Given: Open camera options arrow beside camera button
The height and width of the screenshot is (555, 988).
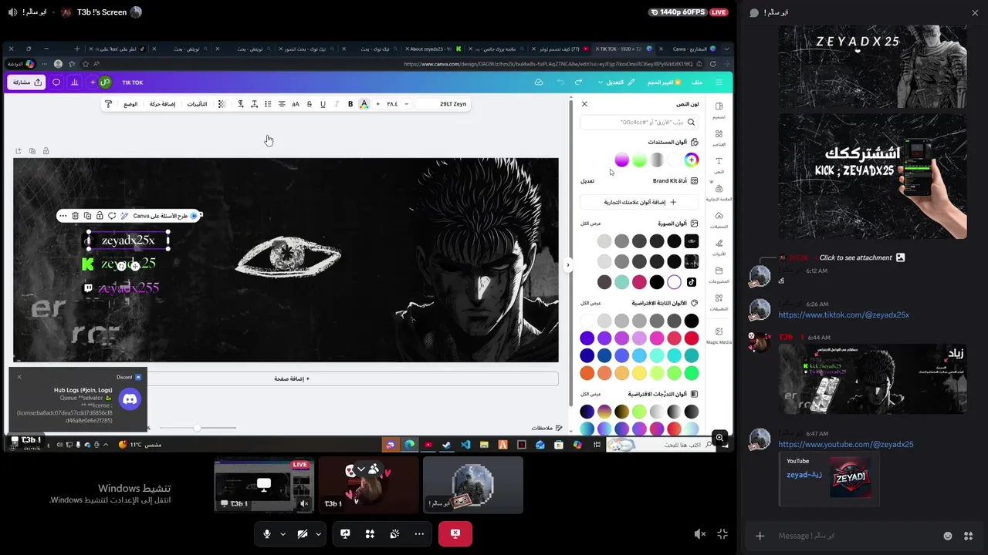Looking at the screenshot, I should pos(318,534).
